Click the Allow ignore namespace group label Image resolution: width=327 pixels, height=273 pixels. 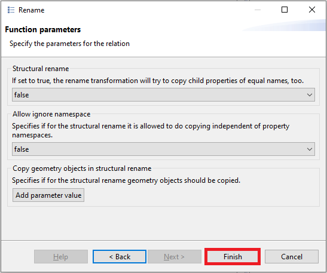(51, 114)
